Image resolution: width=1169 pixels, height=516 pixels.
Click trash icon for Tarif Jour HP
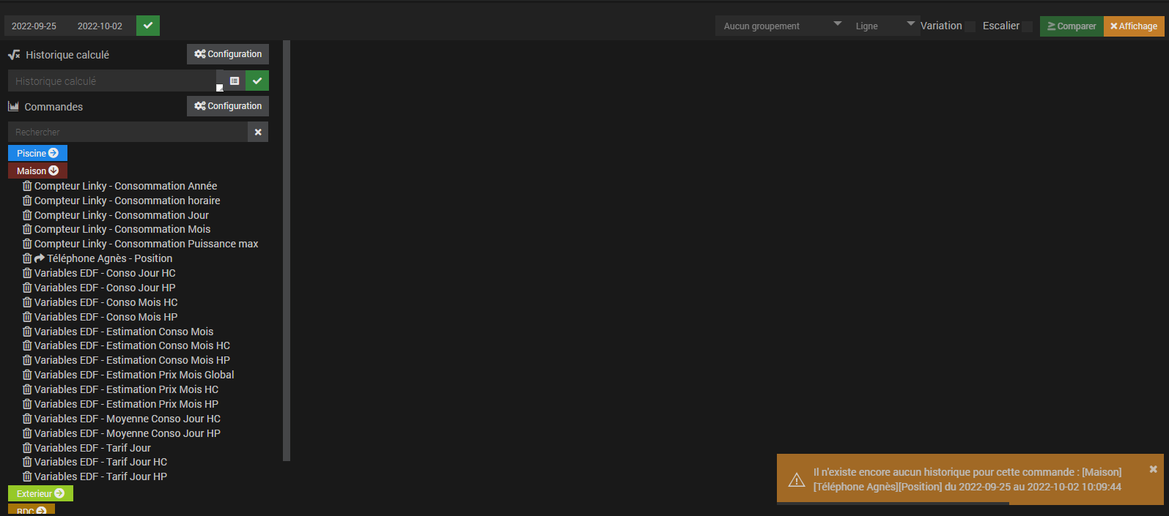tap(27, 476)
